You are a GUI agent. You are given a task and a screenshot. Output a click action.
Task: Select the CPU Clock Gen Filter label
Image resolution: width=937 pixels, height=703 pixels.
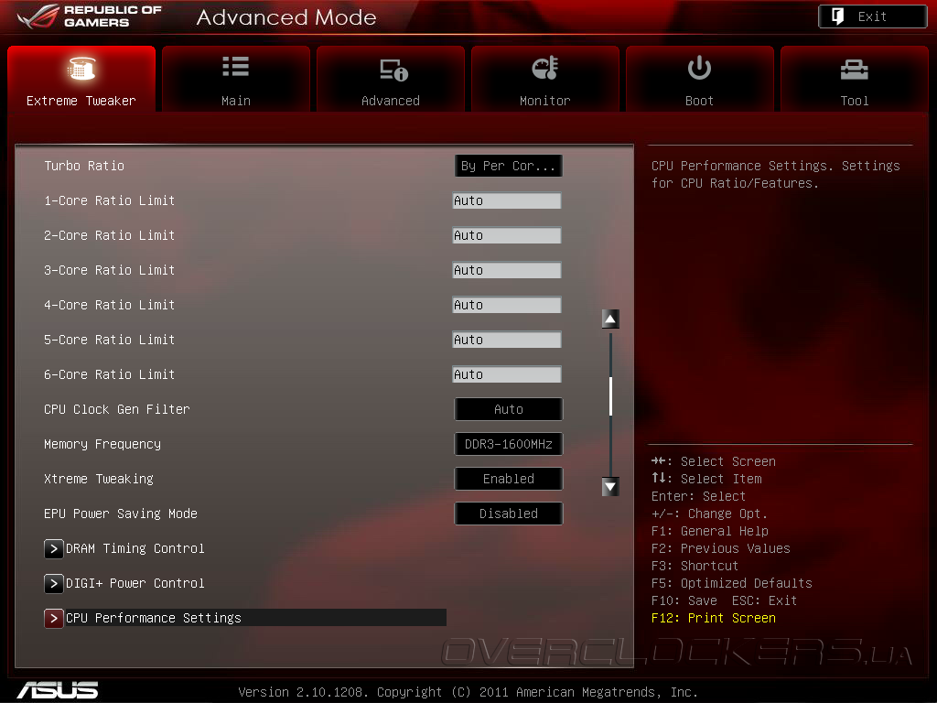tap(116, 409)
